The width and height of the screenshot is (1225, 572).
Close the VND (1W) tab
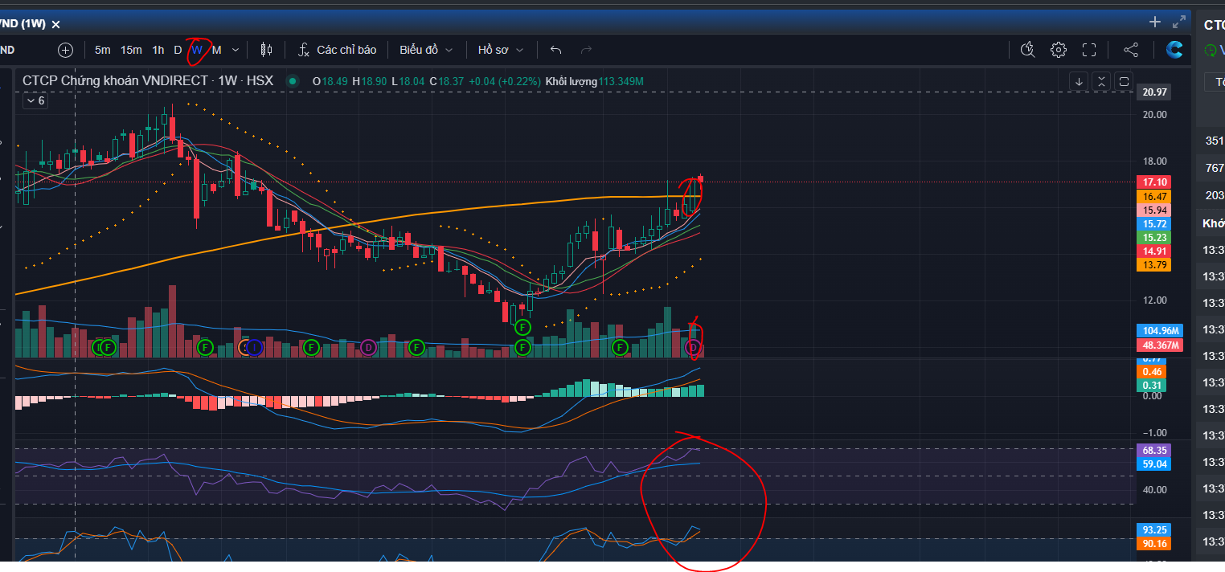[56, 25]
